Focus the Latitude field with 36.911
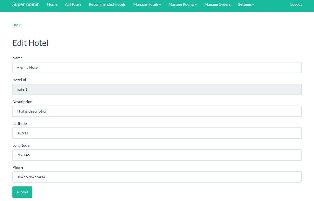314x201 pixels. coord(157,133)
